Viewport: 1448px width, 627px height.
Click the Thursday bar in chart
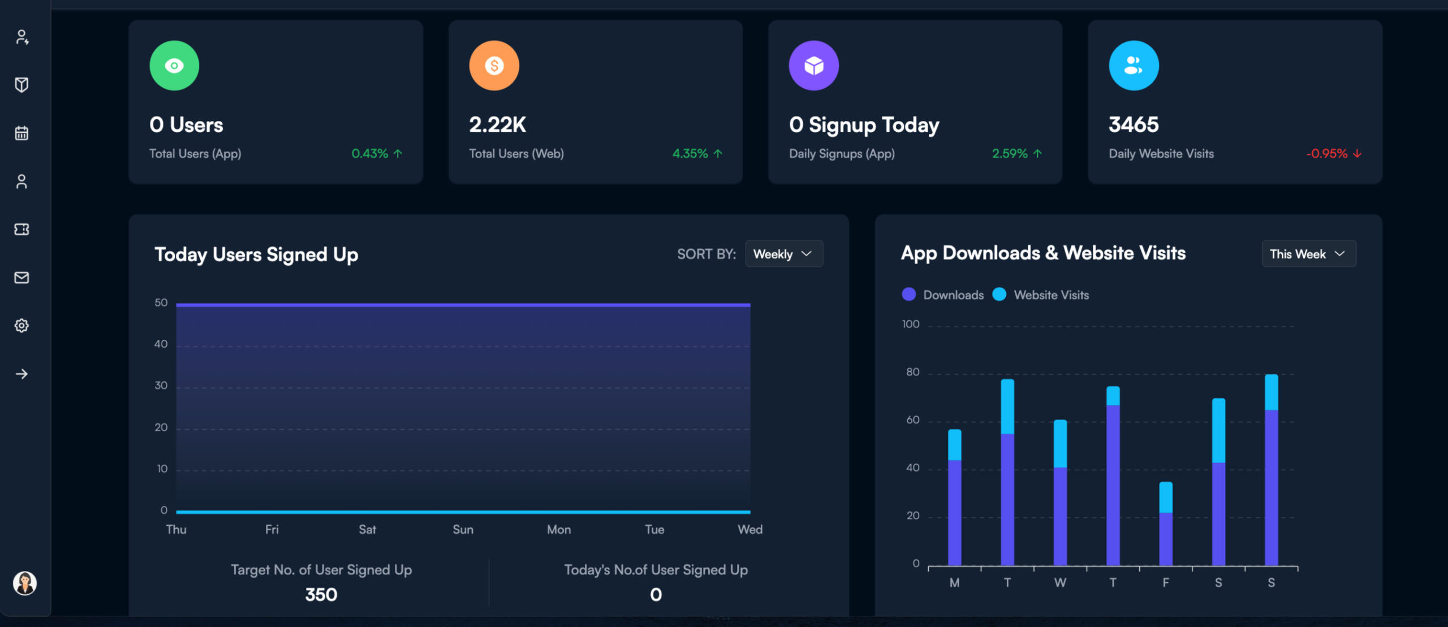pos(1113,475)
